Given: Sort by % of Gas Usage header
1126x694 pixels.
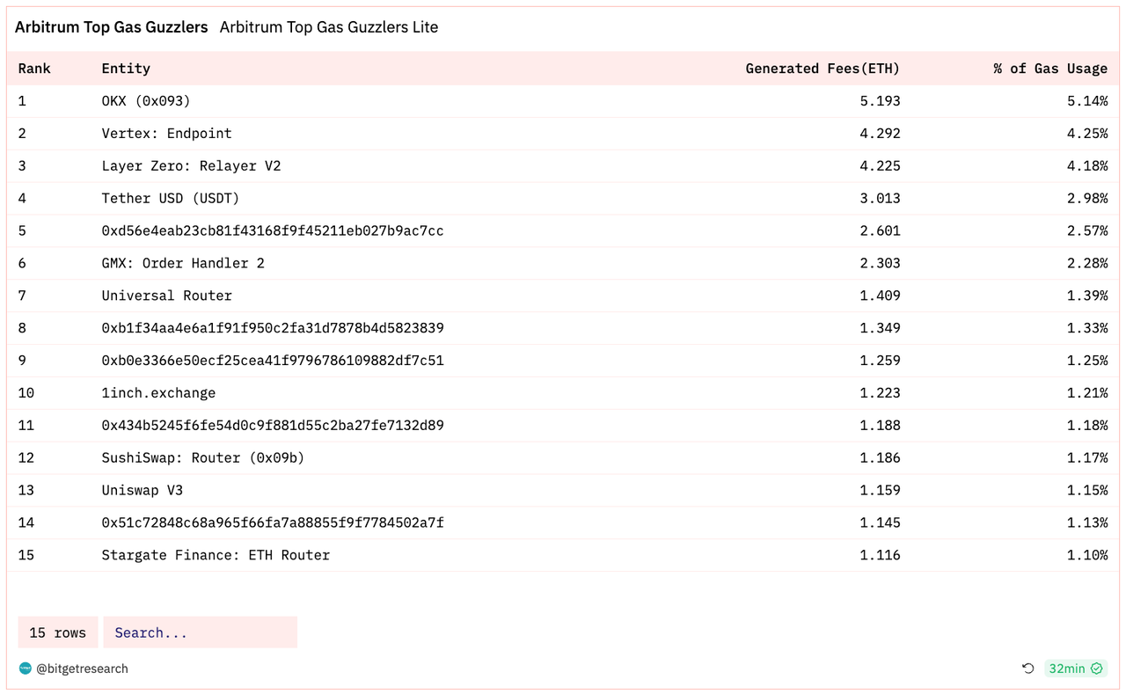Looking at the screenshot, I should pyautogui.click(x=1050, y=69).
